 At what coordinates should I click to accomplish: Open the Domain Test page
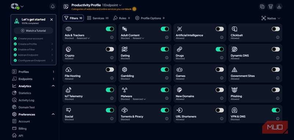[26, 107]
